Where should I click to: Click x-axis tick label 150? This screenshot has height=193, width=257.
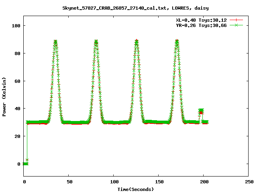pyautogui.click(x=159, y=182)
